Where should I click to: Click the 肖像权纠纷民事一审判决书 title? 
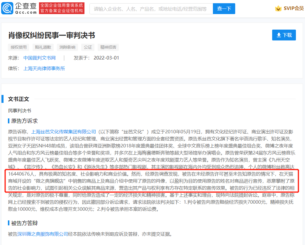tap(52, 35)
